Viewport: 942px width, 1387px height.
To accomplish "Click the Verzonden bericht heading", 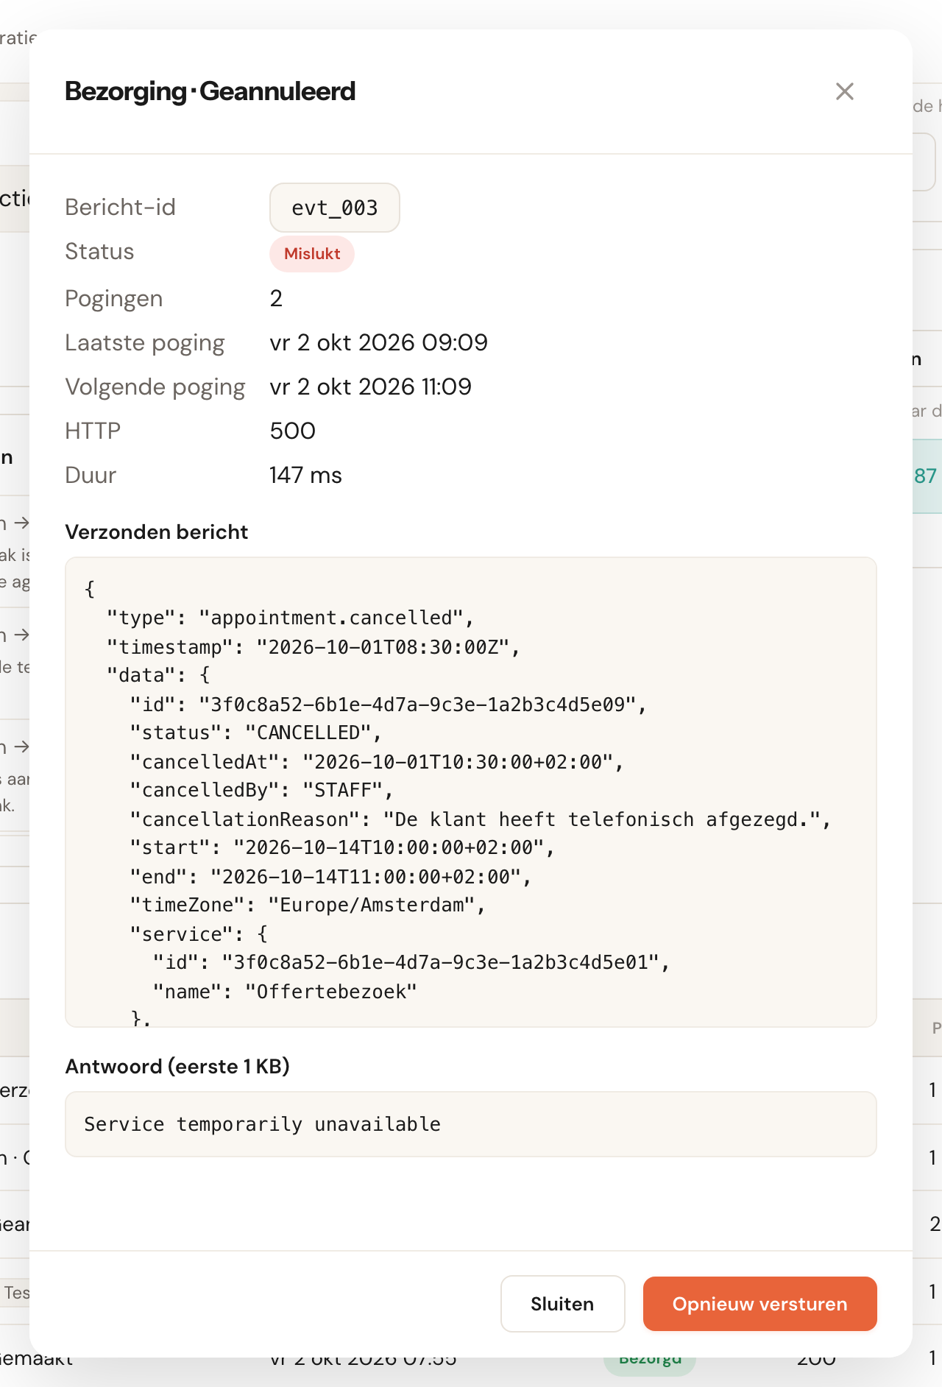I will (157, 532).
